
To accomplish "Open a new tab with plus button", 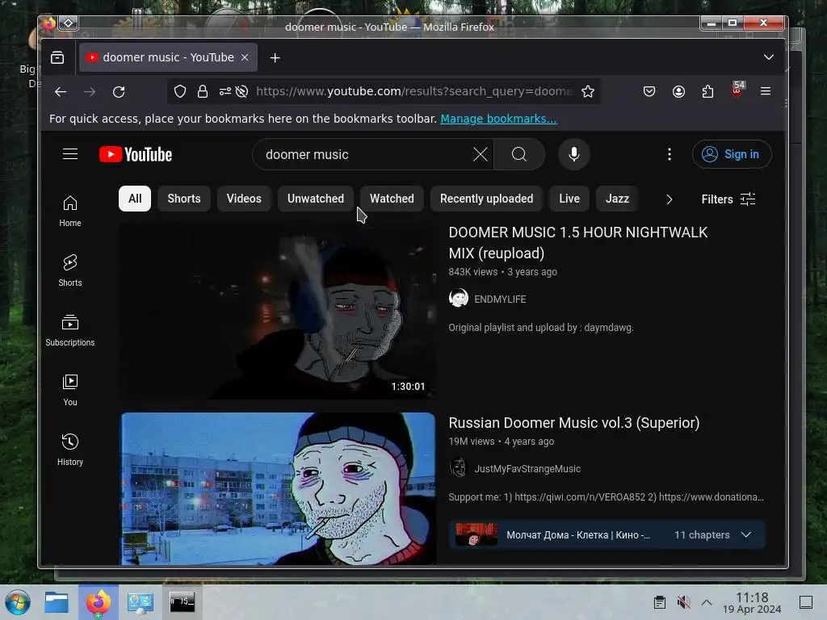I will (275, 58).
